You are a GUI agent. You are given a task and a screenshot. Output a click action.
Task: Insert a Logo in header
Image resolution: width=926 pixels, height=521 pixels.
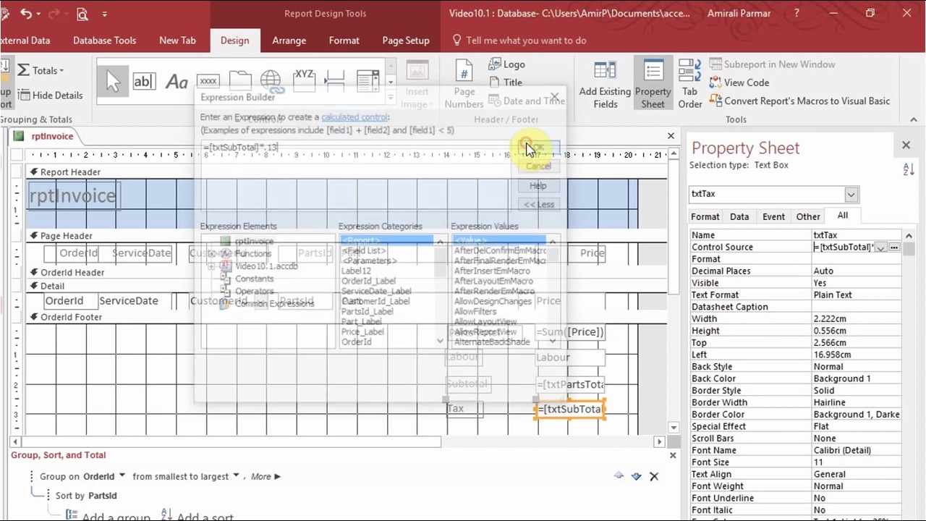pos(507,64)
